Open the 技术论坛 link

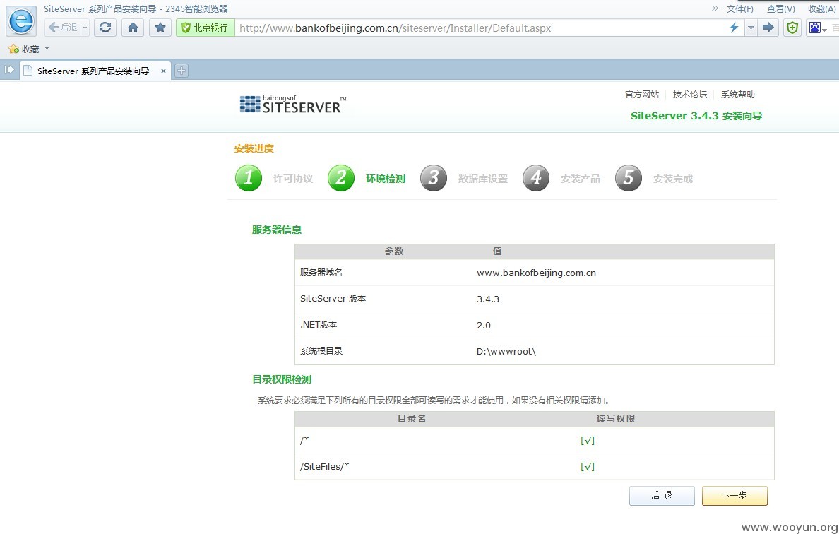690,95
